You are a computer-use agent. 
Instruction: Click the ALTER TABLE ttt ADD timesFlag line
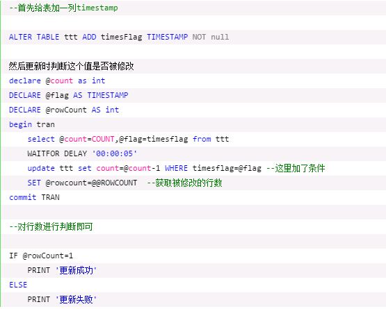click(119, 37)
